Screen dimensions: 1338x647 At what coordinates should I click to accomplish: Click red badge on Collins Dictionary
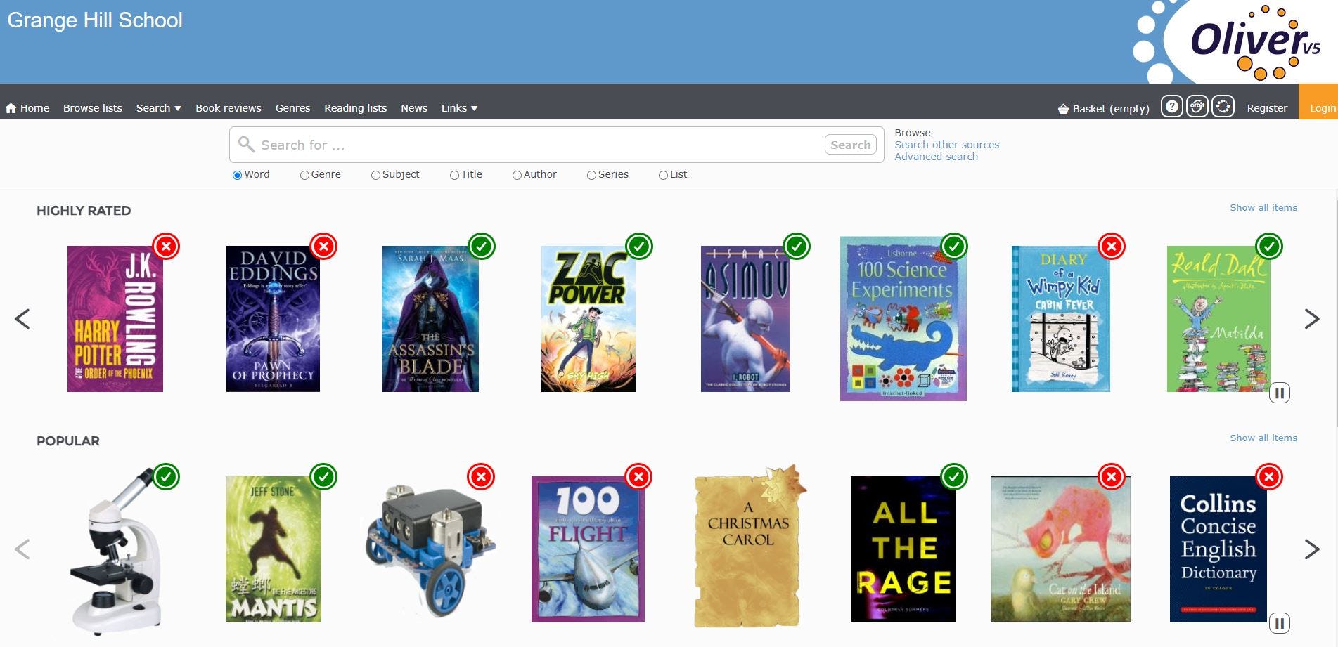tap(1269, 477)
